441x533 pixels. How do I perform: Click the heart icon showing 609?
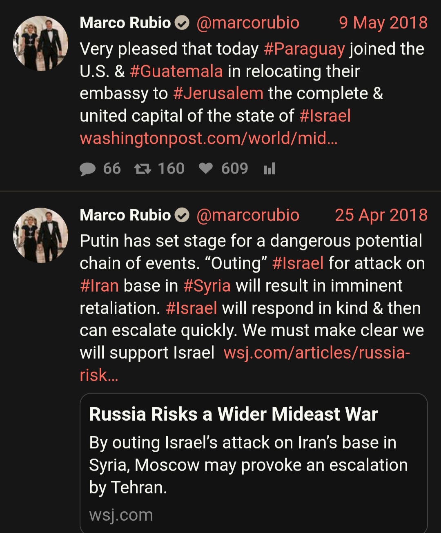coord(206,169)
